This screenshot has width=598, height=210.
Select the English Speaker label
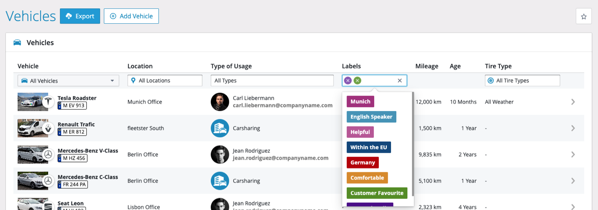(371, 117)
